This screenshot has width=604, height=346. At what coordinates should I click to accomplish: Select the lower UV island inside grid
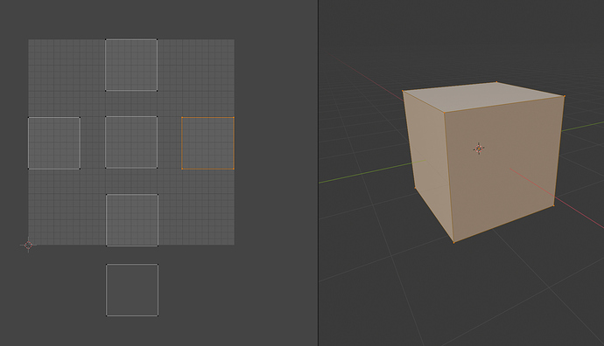click(132, 220)
